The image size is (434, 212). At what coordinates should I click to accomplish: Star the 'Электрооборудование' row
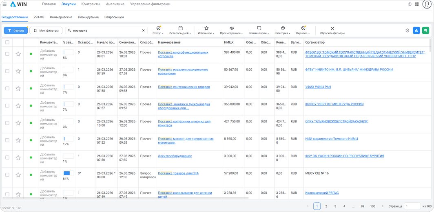click(x=18, y=157)
